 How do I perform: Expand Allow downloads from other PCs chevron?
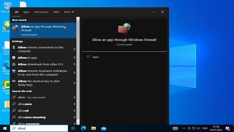click(x=74, y=64)
